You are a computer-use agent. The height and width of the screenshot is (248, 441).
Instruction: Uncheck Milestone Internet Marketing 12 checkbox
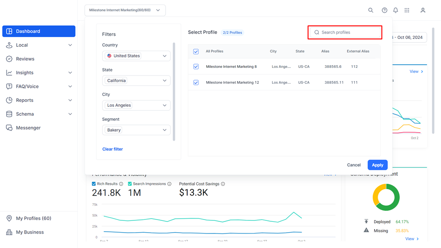click(196, 82)
